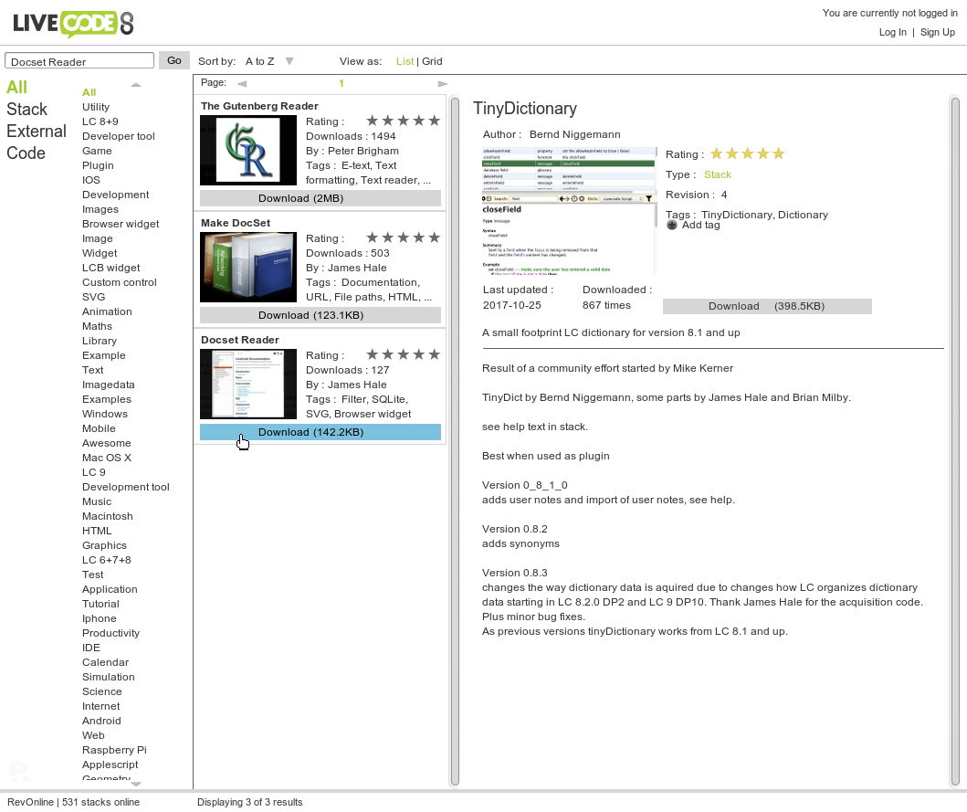Click the detail panel scrollbar
967x812 pixels.
point(954,441)
